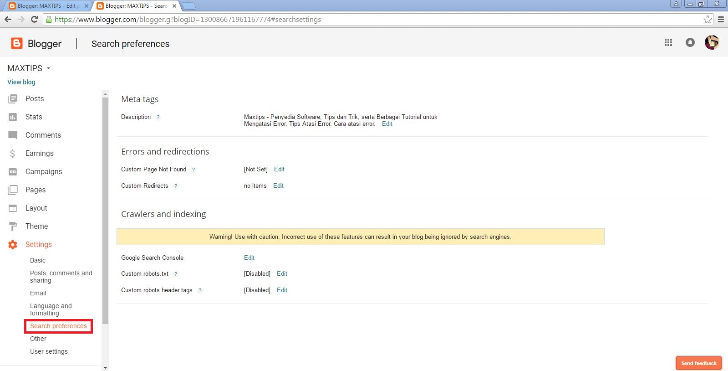The image size is (728, 371).
Task: Click the Stats bar chart icon
Action: 13,117
